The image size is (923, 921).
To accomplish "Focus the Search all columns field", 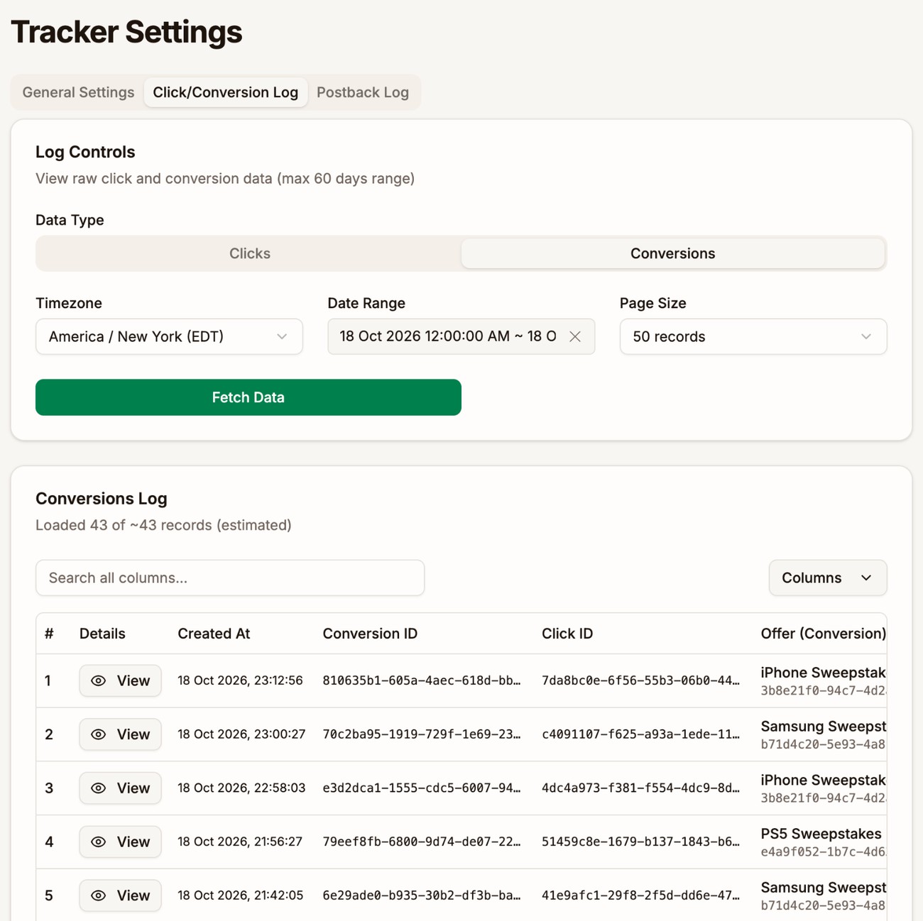I will (x=230, y=578).
